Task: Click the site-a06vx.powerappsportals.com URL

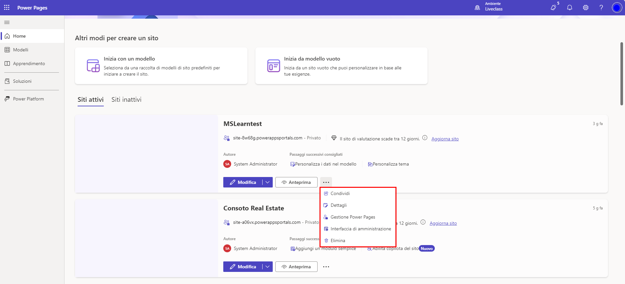Action: tap(267, 222)
